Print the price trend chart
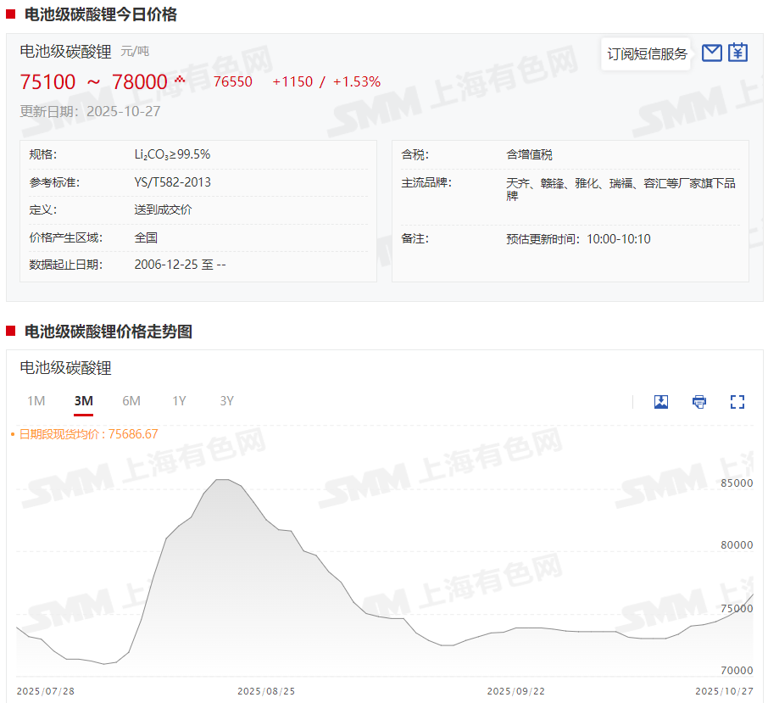768x703 pixels. (699, 401)
